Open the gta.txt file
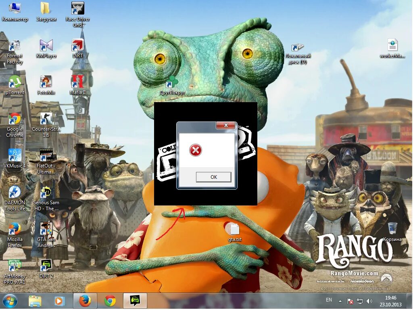The image size is (413, 310). 235,232
